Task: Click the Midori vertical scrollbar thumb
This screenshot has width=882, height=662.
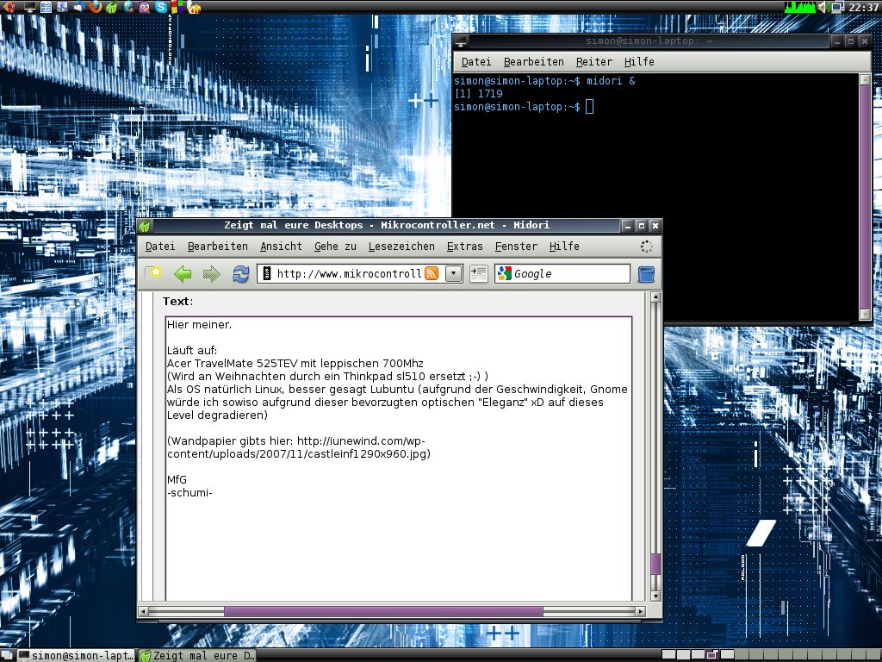Action: point(655,564)
